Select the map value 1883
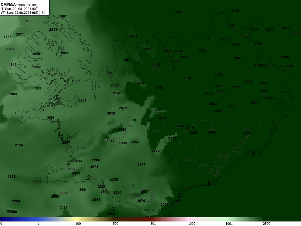Viewport: 301px width, 226px height. (13, 94)
